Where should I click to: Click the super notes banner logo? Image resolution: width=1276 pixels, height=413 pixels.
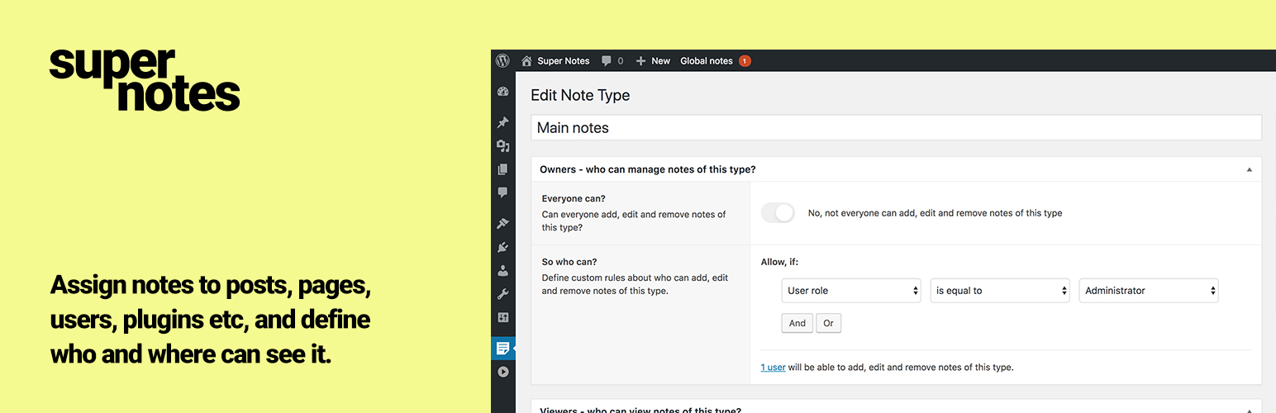coord(145,80)
